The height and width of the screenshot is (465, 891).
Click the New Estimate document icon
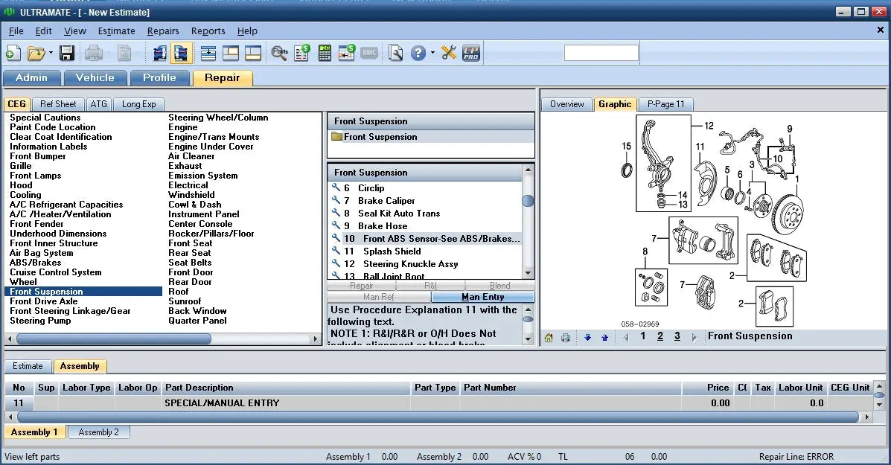13,53
